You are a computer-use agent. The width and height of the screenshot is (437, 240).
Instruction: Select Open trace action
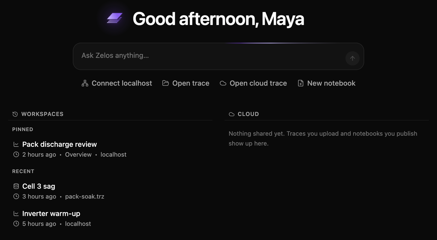coord(186,83)
